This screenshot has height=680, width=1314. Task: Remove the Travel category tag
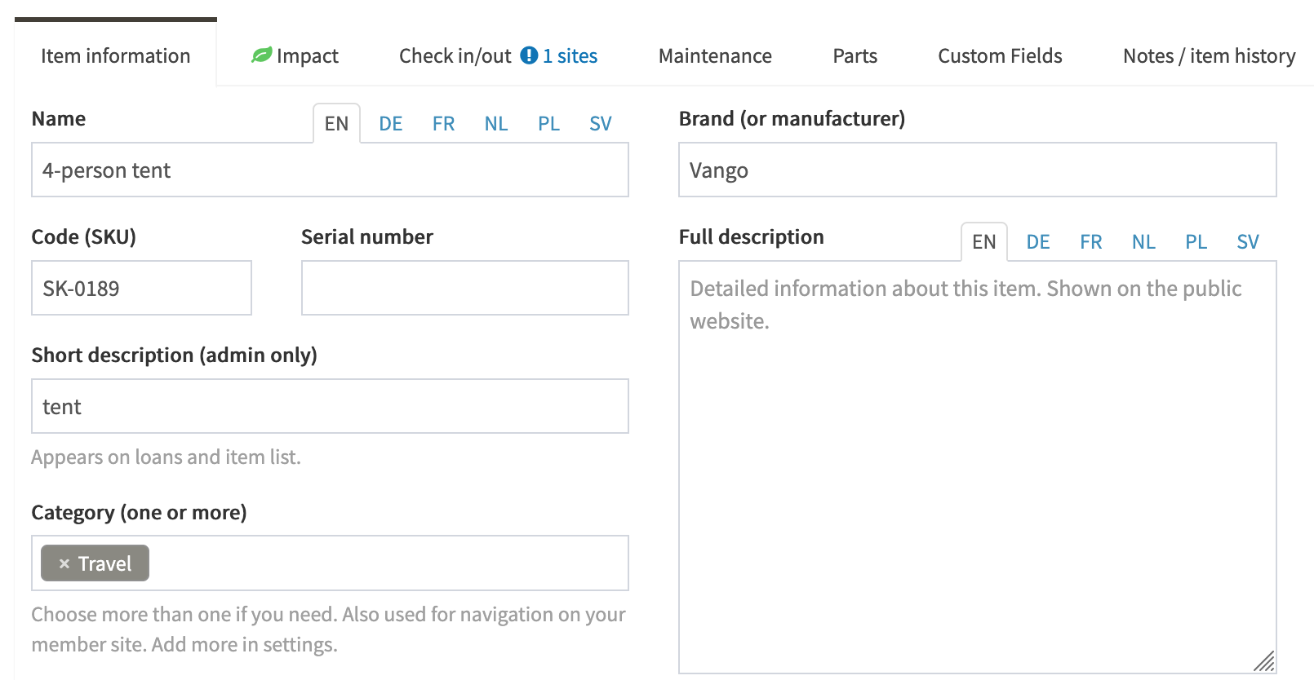coord(64,563)
